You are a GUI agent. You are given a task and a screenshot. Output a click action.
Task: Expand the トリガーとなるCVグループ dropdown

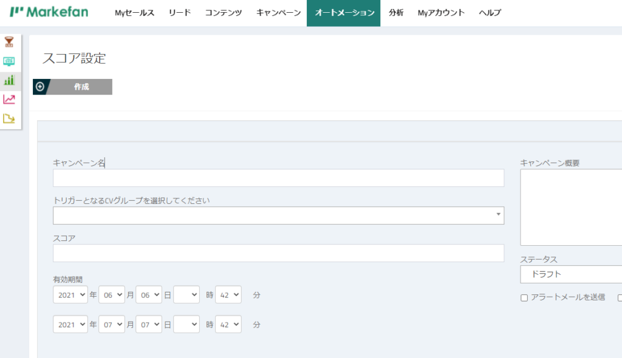point(278,215)
